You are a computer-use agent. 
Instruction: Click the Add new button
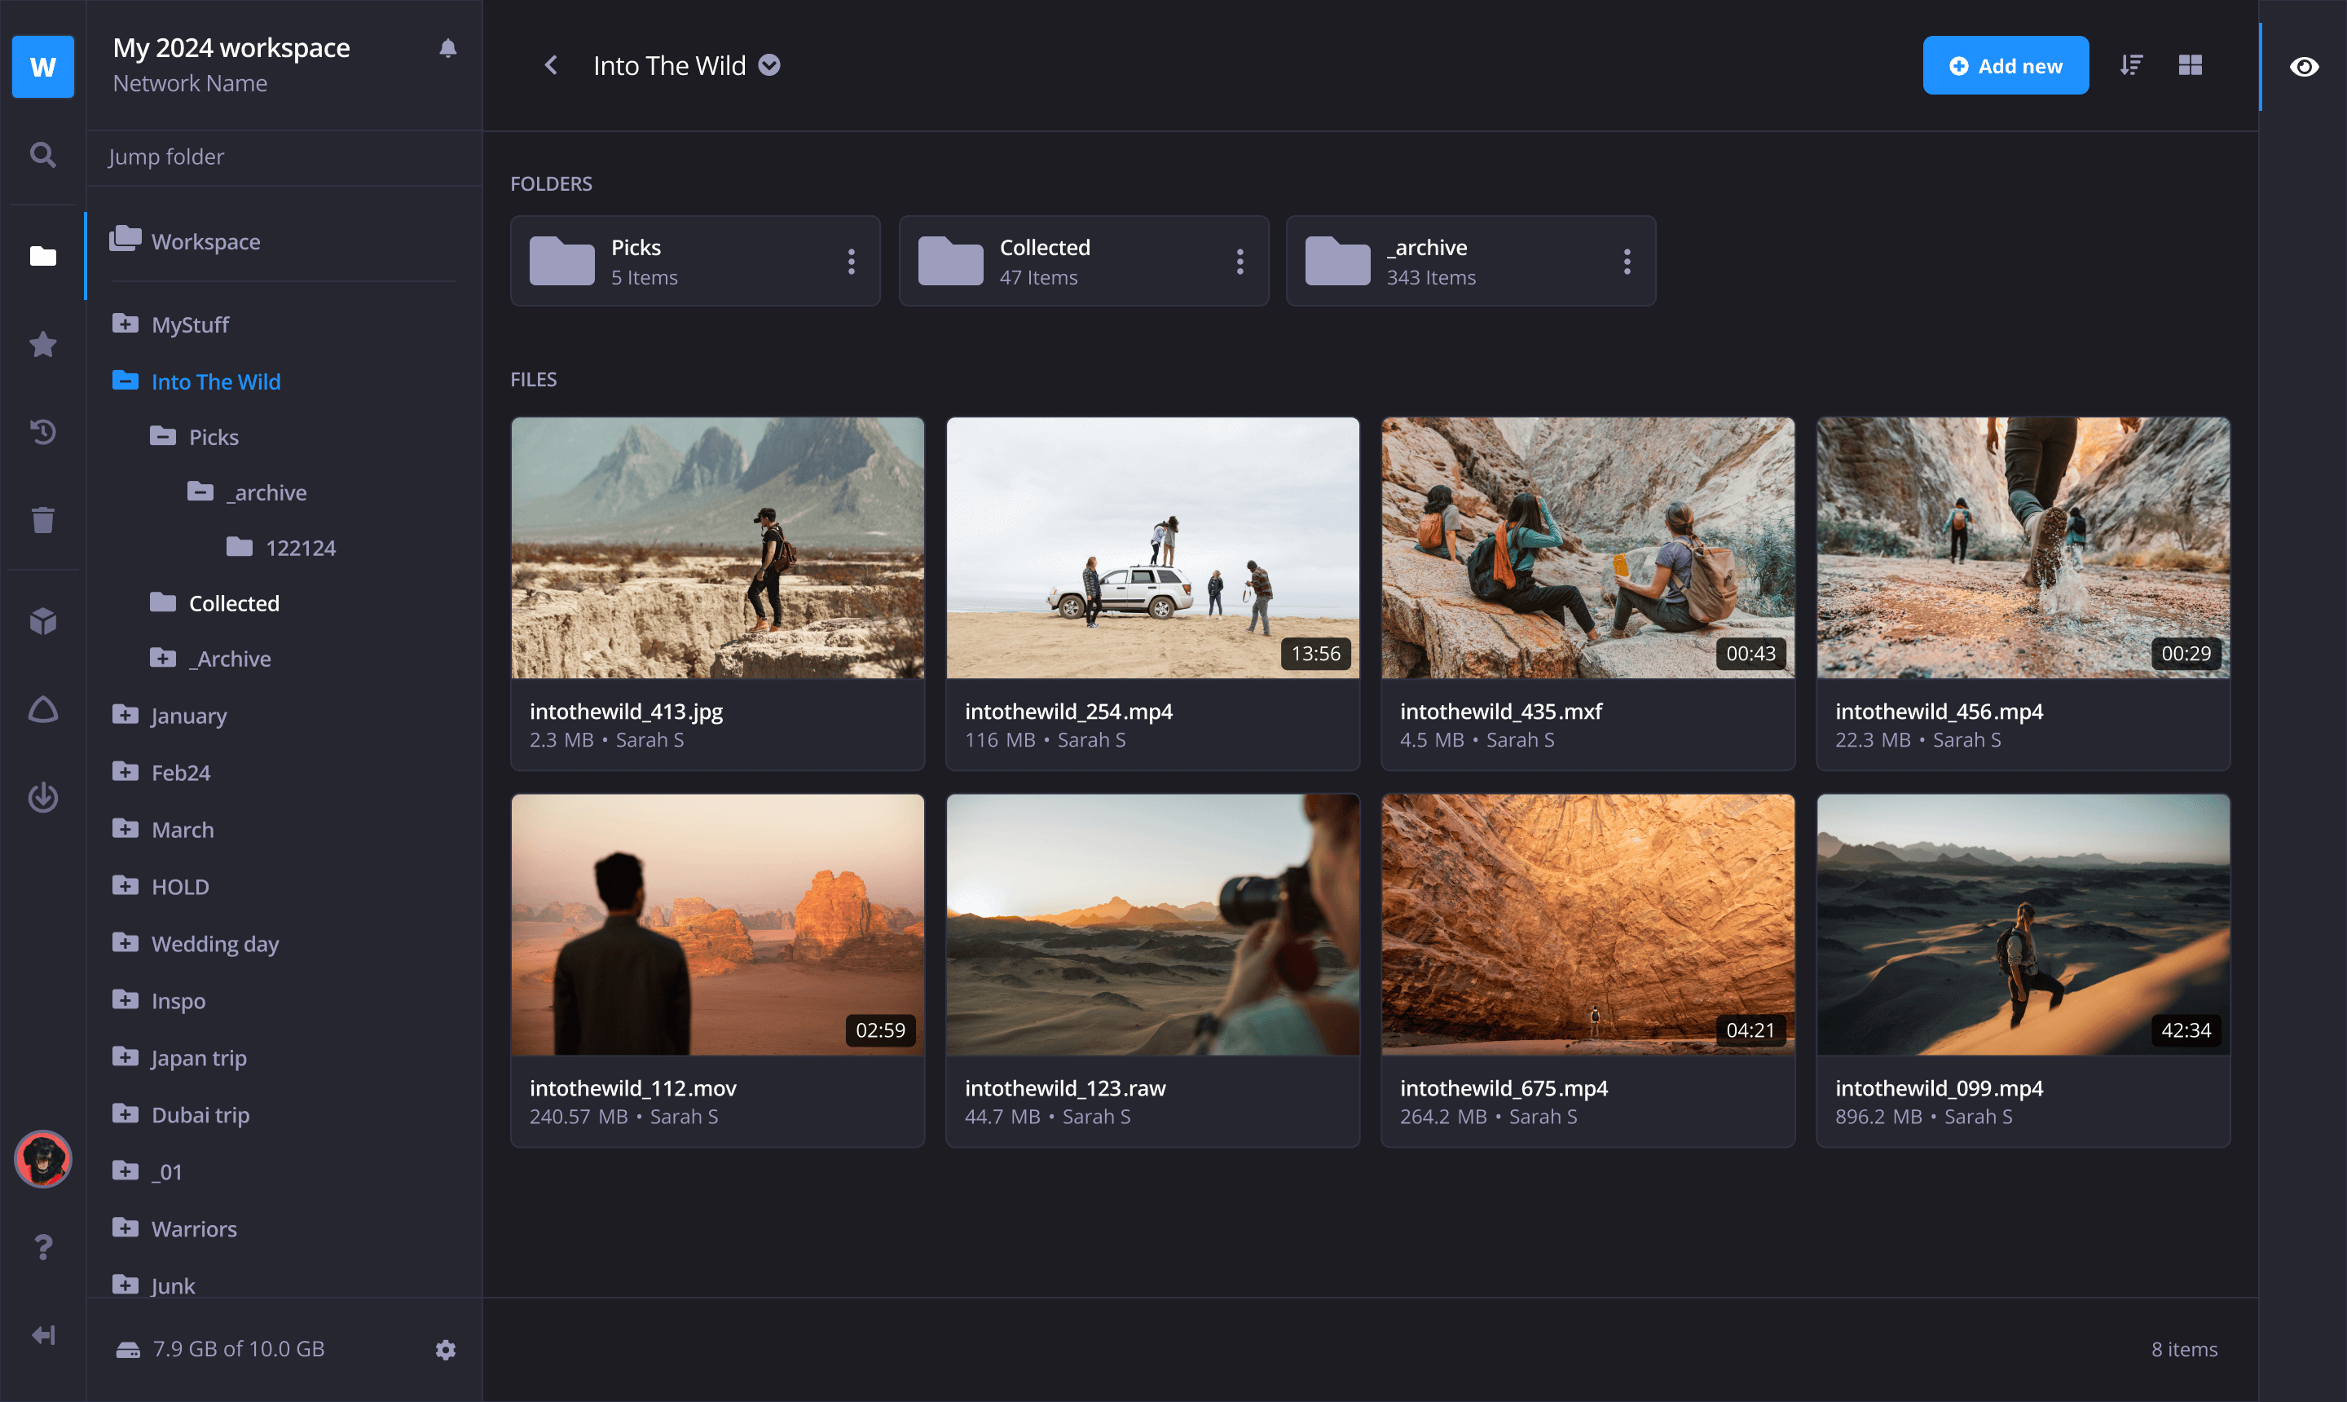[x=2006, y=64]
